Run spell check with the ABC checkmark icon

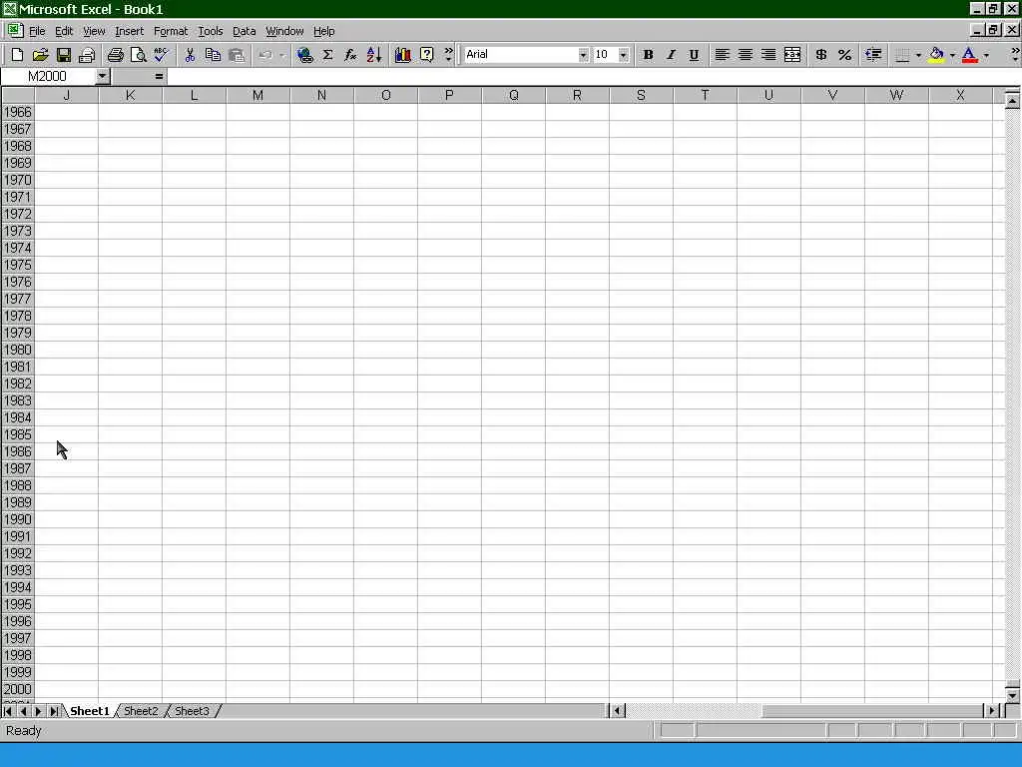click(161, 55)
